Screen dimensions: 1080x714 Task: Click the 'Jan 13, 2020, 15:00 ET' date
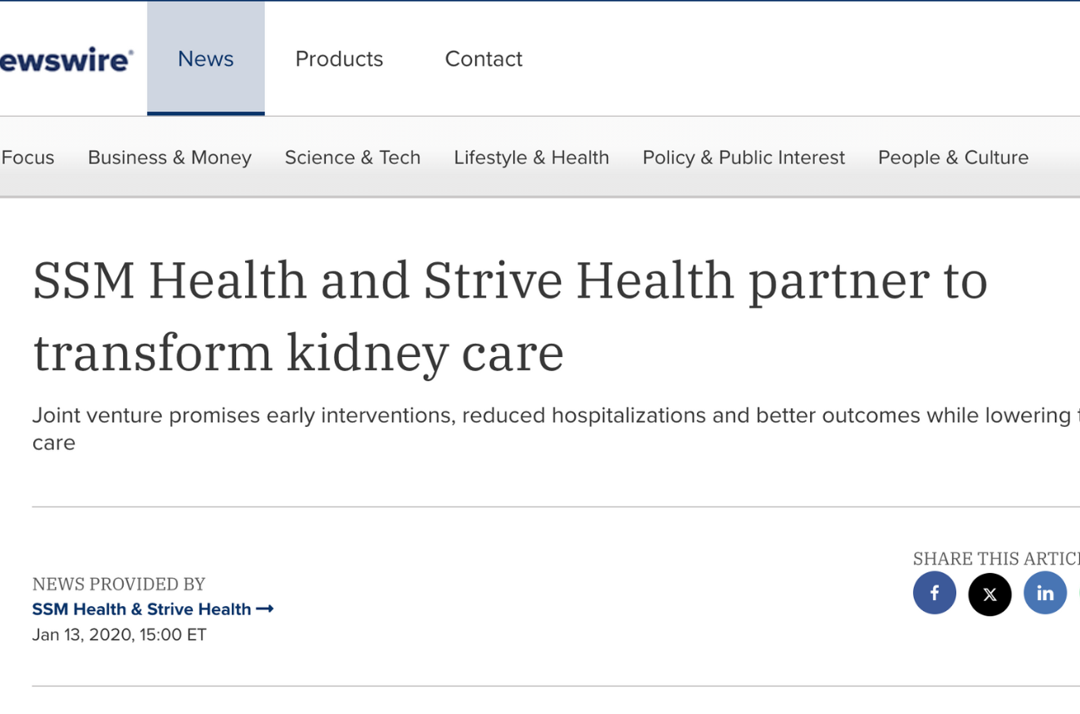pos(119,635)
